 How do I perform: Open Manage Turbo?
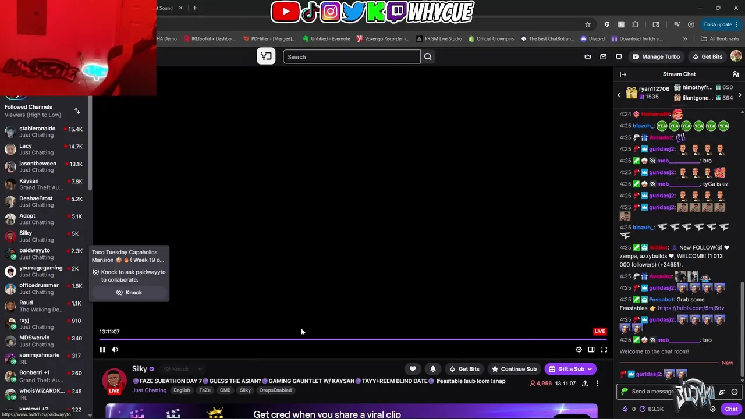(x=656, y=56)
